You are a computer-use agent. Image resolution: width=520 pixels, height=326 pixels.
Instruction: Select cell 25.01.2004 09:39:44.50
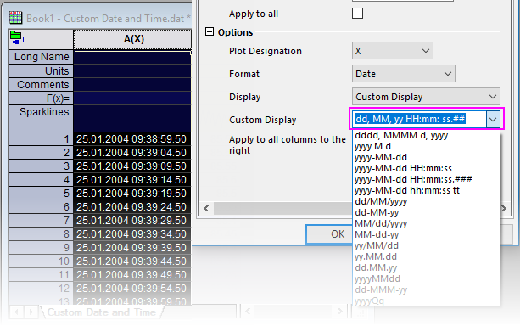pyautogui.click(x=133, y=261)
